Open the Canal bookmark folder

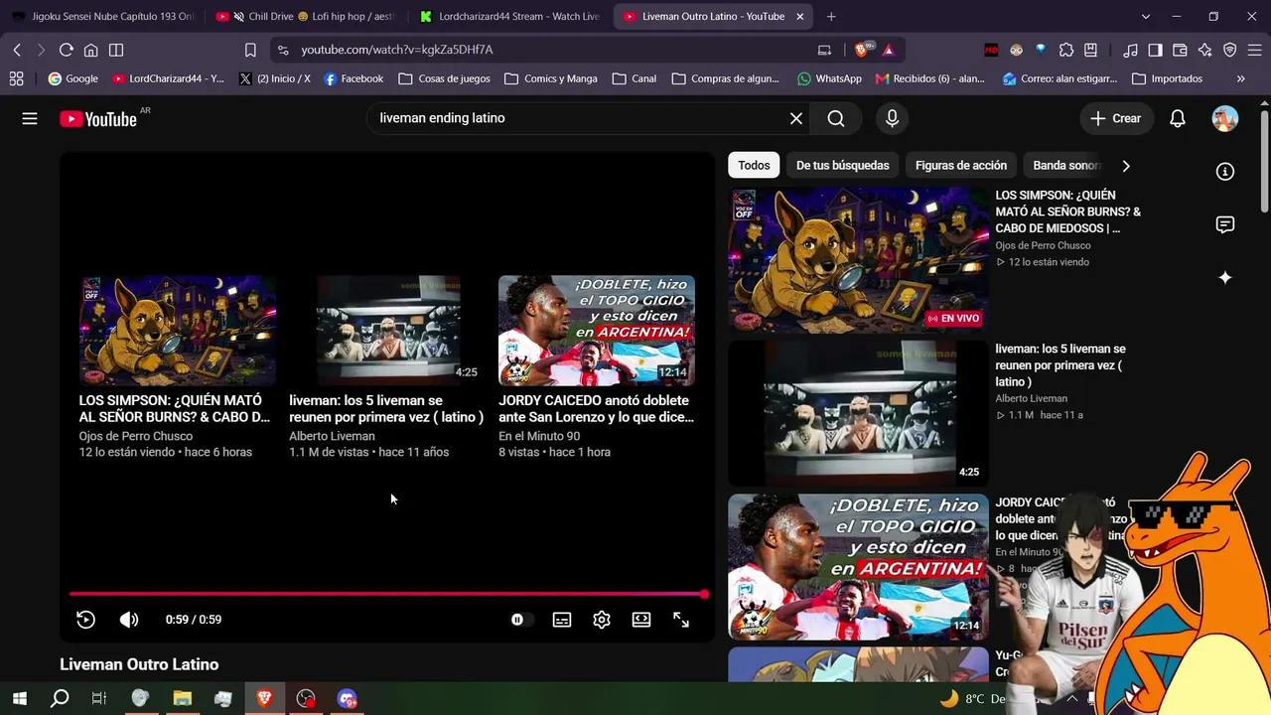(635, 78)
